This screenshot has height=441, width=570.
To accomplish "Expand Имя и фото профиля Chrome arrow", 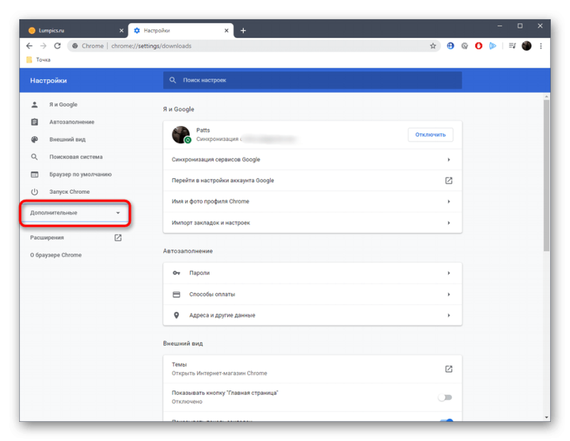I will [449, 202].
